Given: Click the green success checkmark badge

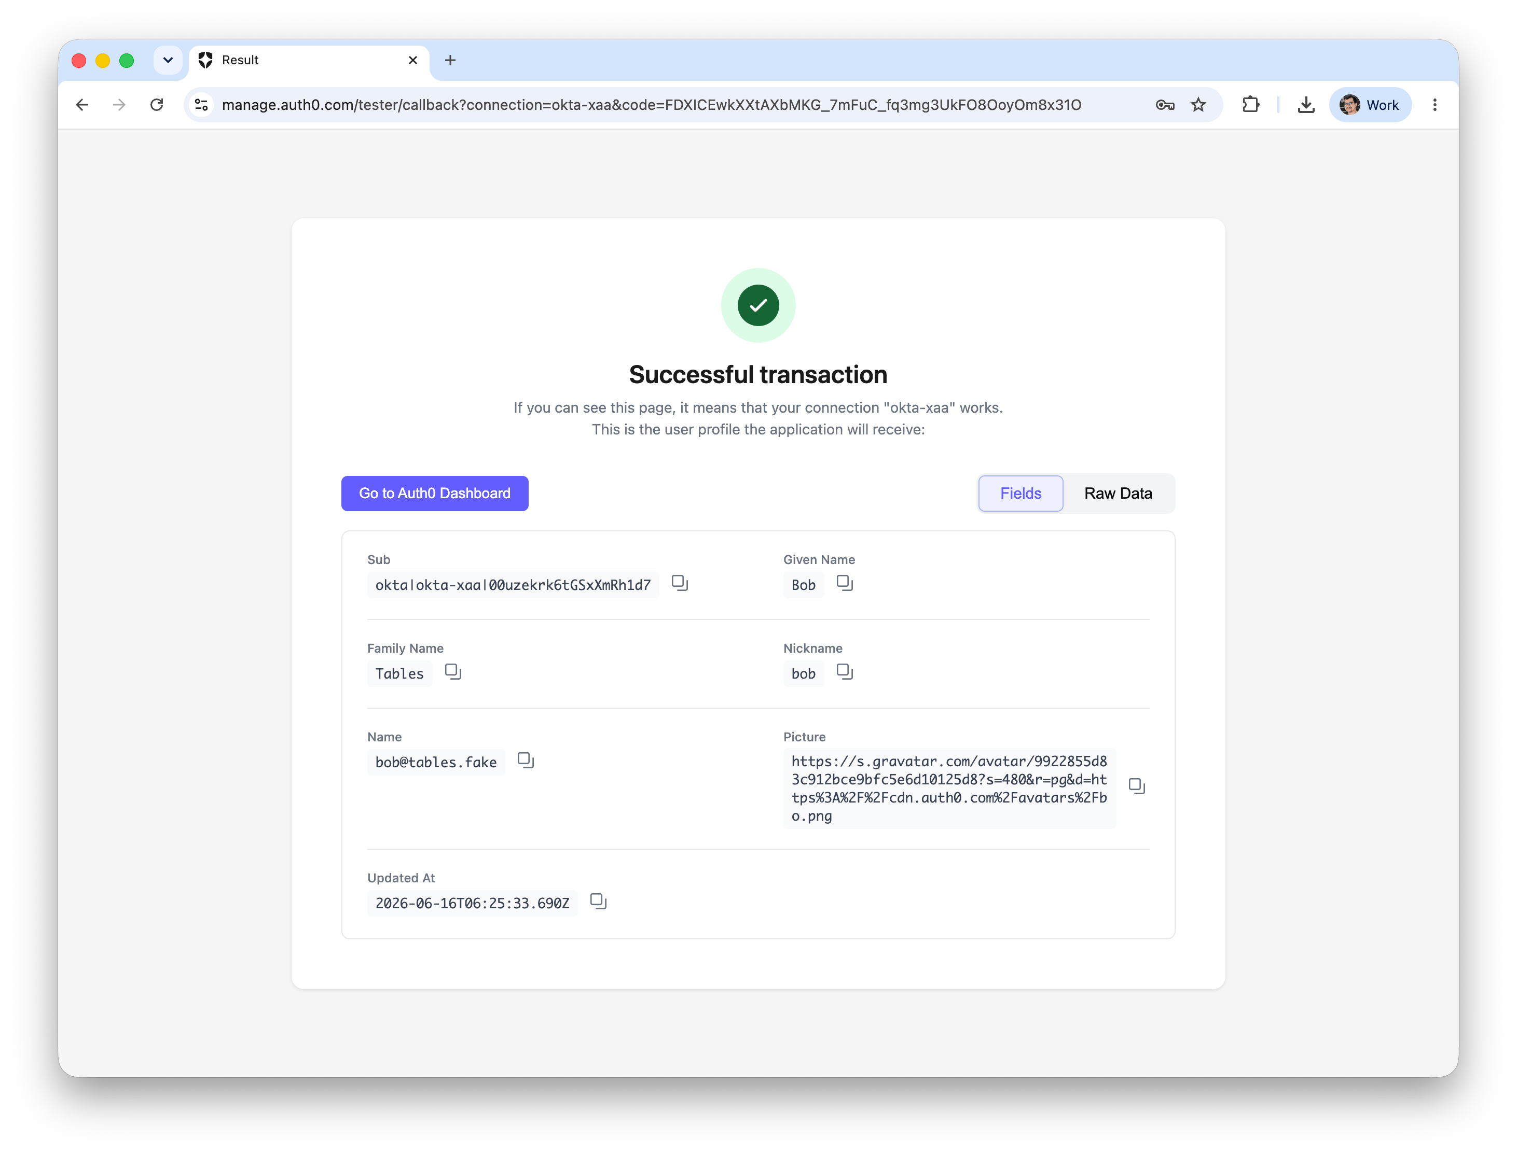Looking at the screenshot, I should click(x=758, y=305).
